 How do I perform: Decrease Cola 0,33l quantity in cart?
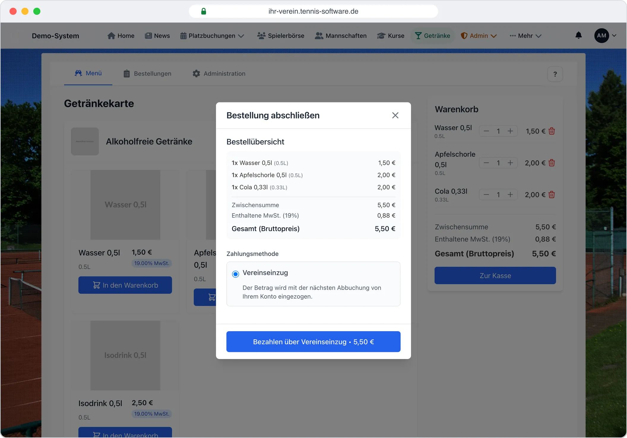pos(486,195)
